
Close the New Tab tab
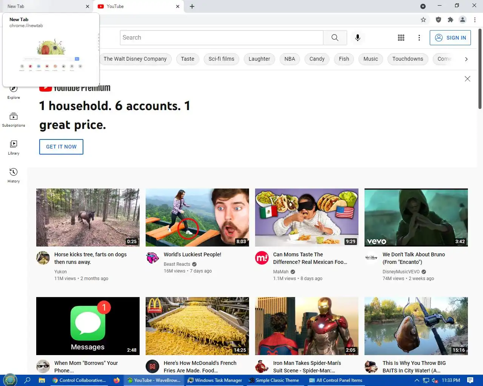(x=88, y=6)
